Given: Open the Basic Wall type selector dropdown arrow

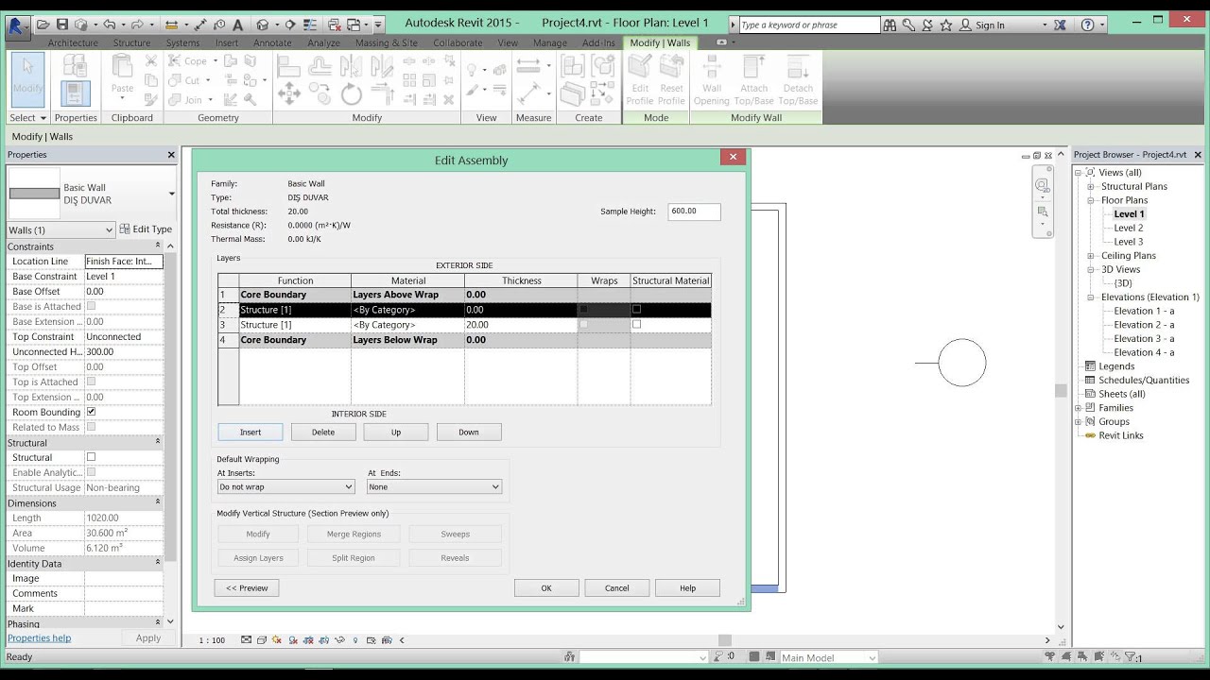Looking at the screenshot, I should click(x=171, y=194).
